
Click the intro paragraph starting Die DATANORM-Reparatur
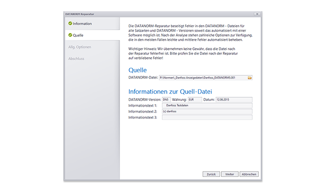pyautogui.click(x=190, y=33)
